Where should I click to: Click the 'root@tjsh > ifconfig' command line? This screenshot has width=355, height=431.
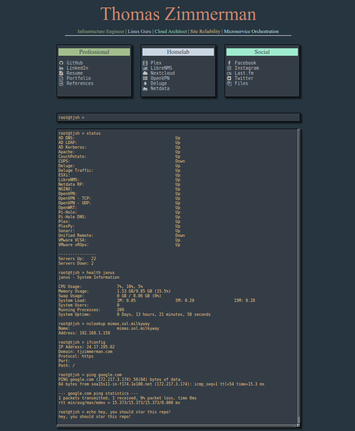(x=82, y=342)
